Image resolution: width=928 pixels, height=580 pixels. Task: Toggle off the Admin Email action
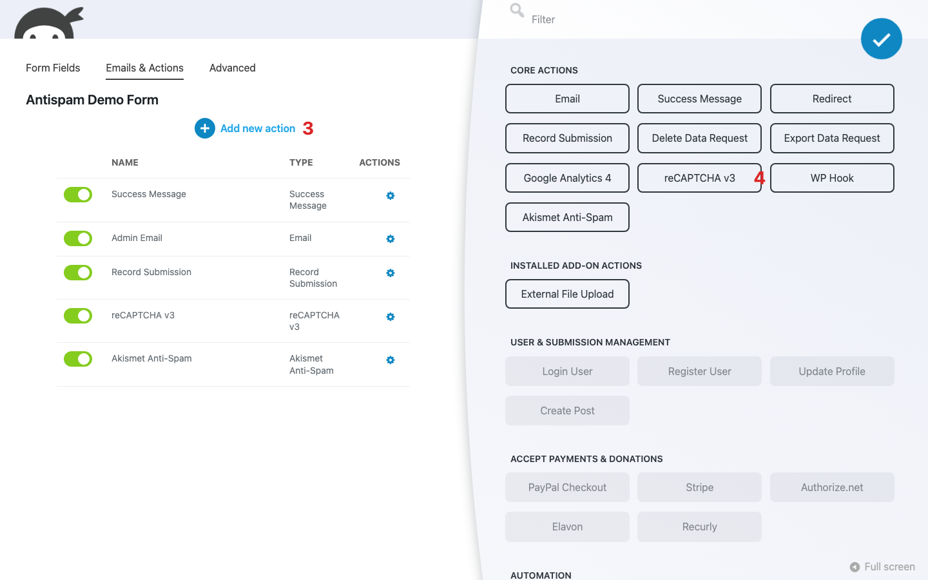coord(78,238)
